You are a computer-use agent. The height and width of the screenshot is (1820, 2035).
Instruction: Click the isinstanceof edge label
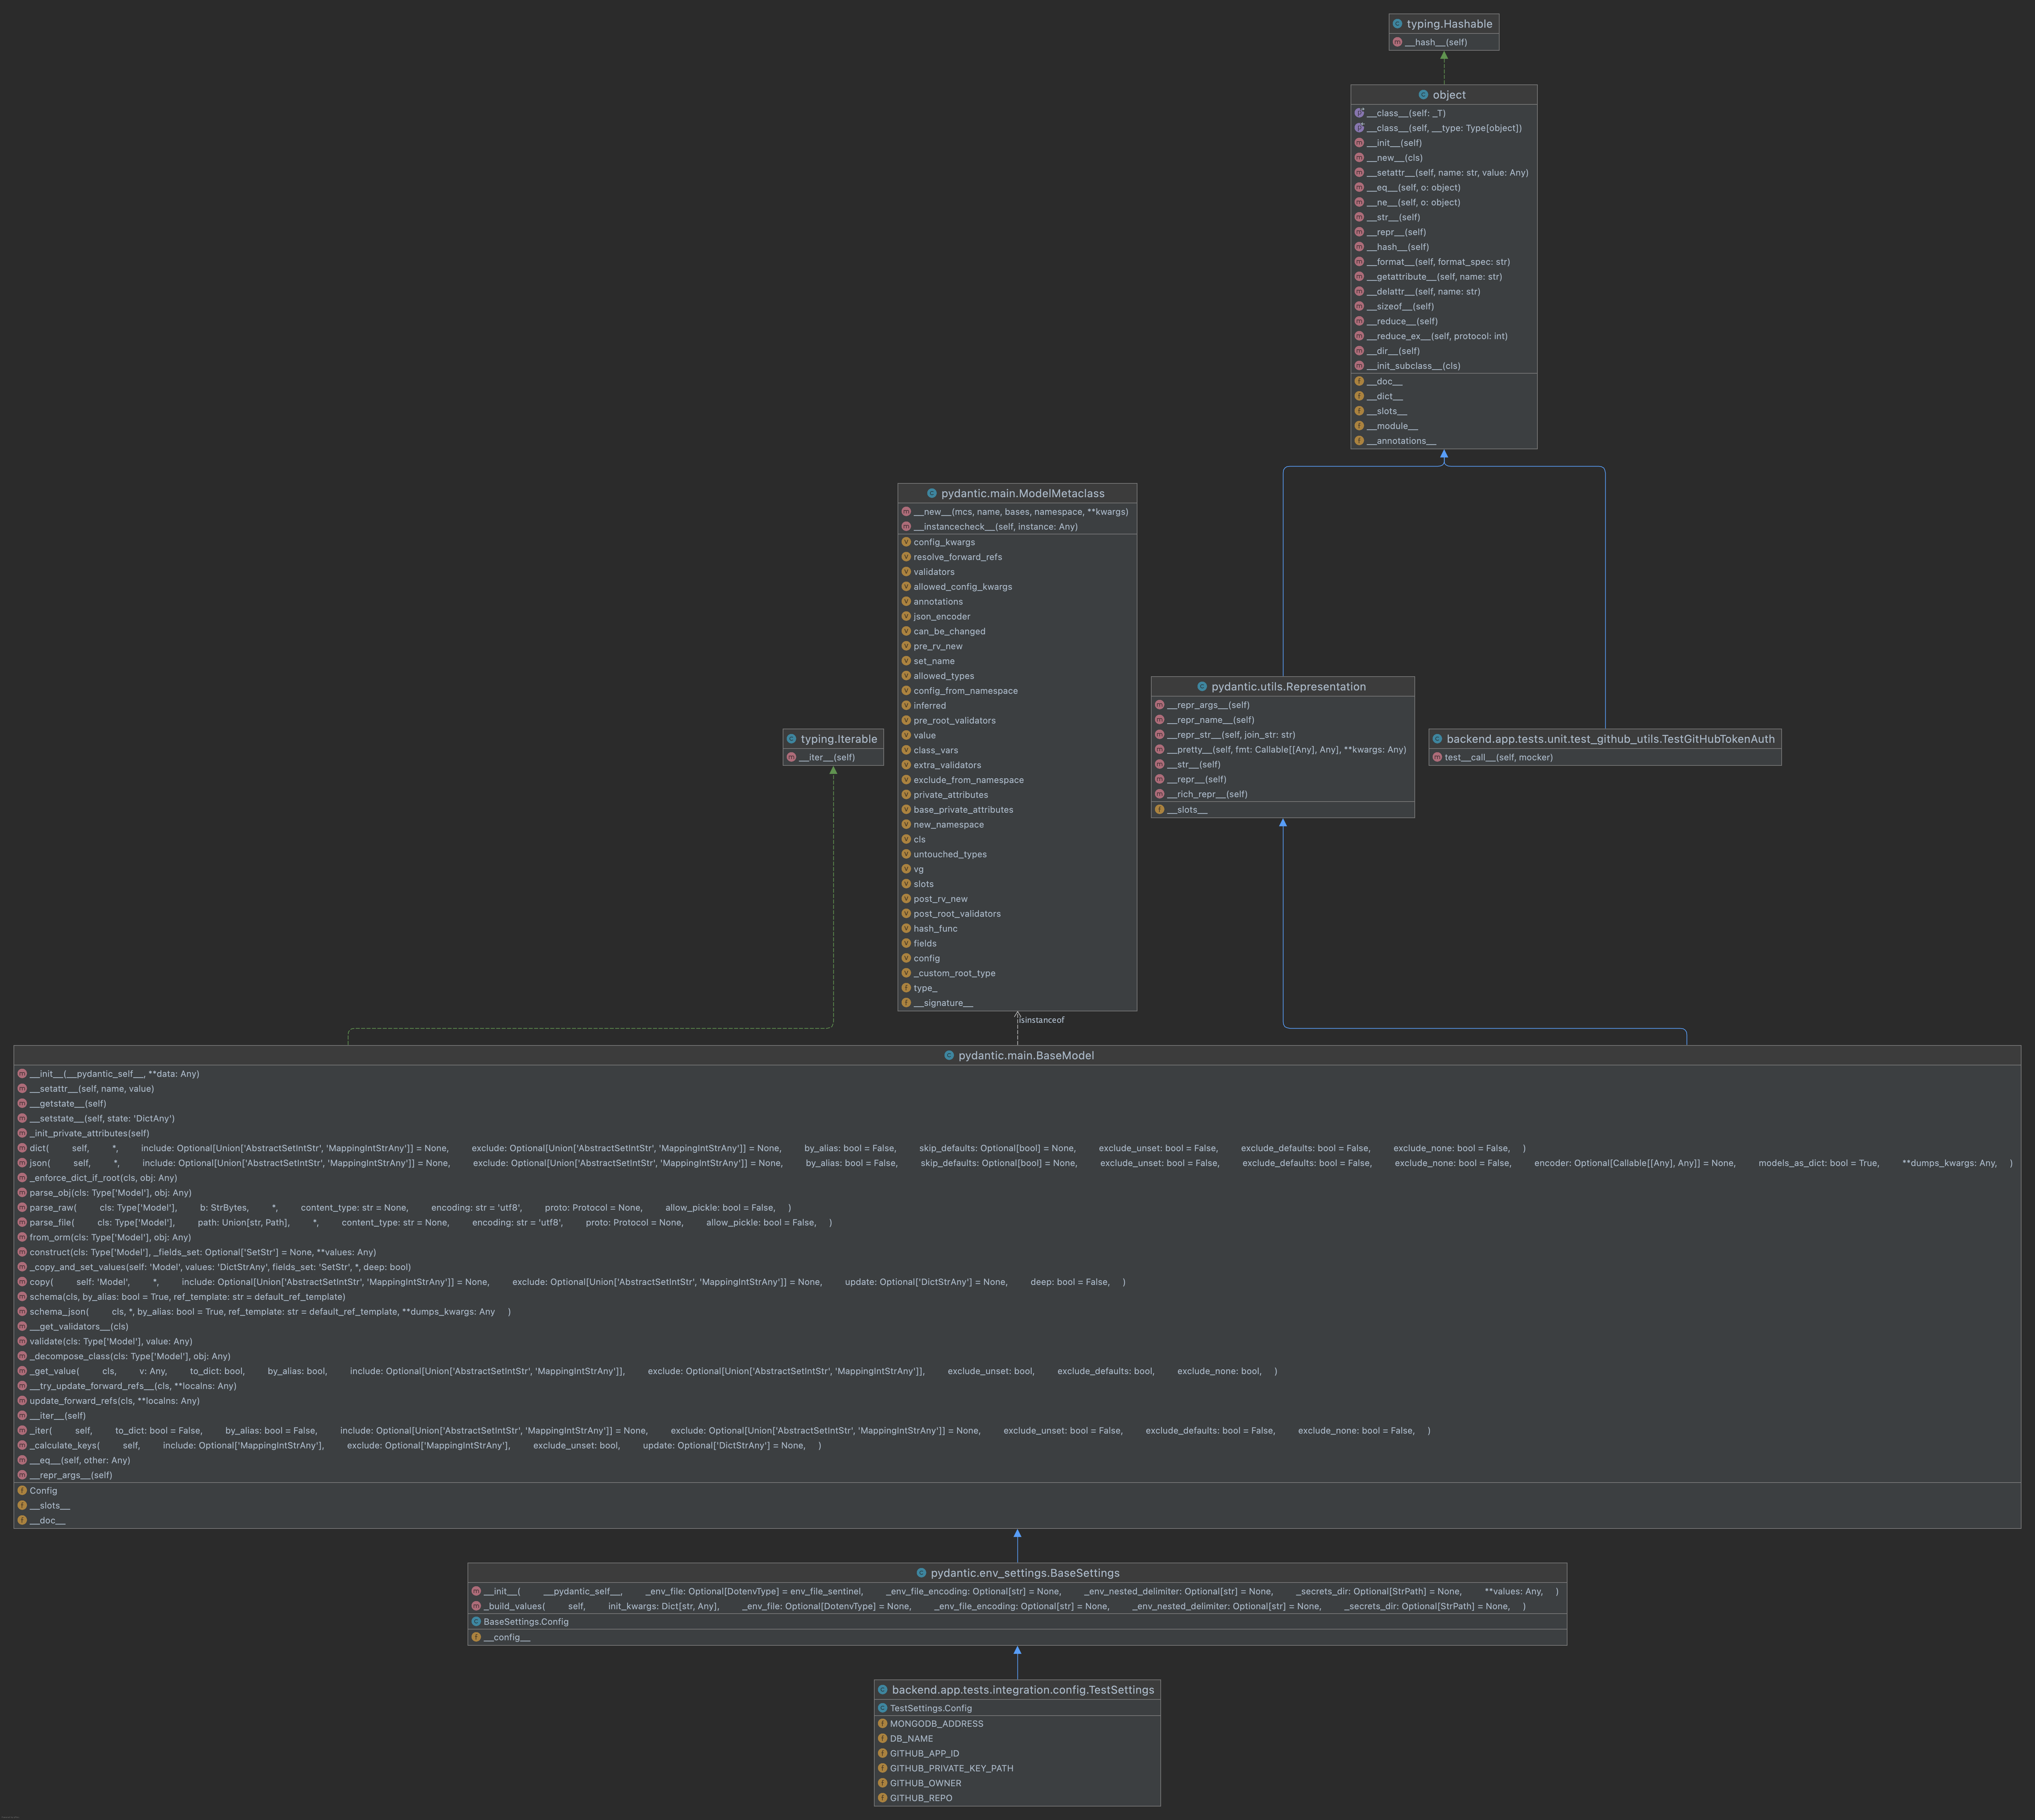pyautogui.click(x=1042, y=1020)
